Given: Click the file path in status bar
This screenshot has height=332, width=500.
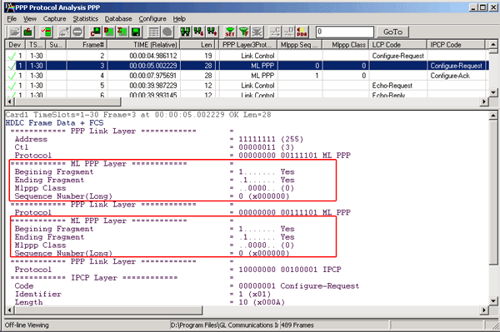Looking at the screenshot, I should tap(224, 325).
